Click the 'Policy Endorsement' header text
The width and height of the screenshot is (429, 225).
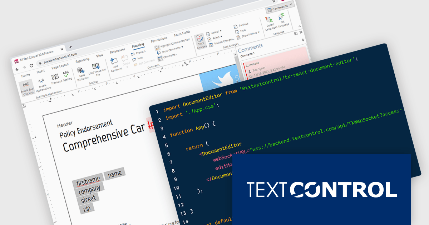pyautogui.click(x=86, y=129)
